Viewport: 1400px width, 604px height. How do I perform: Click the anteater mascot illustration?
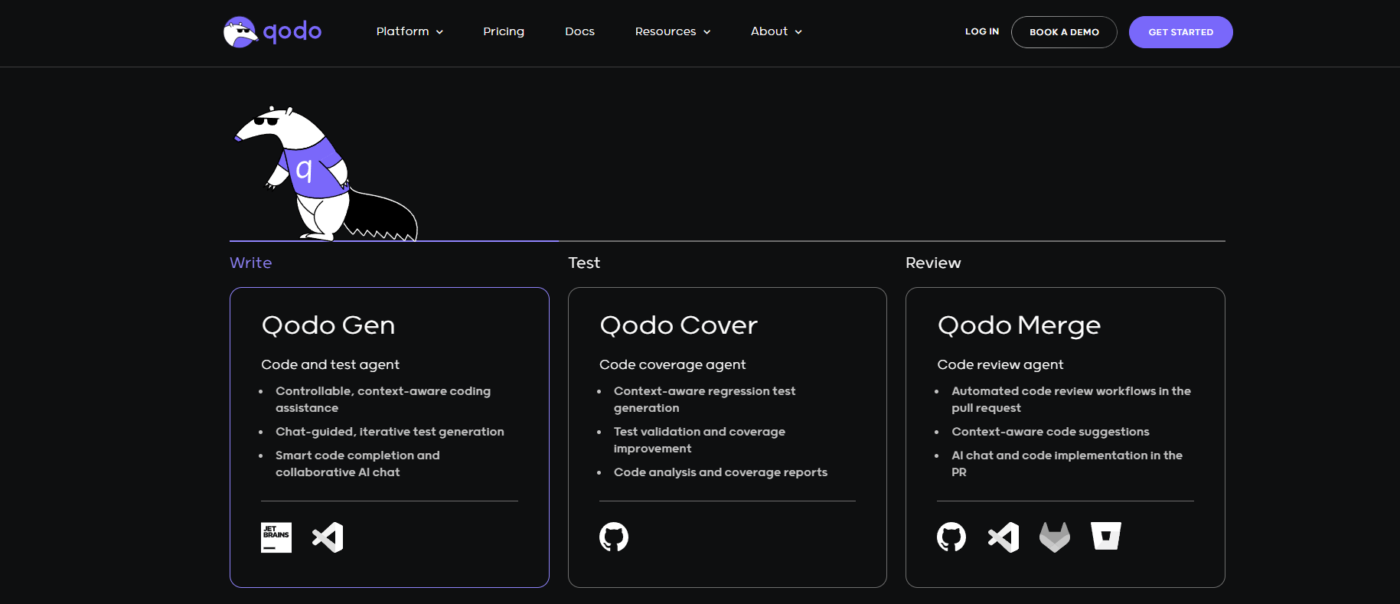[x=325, y=174]
